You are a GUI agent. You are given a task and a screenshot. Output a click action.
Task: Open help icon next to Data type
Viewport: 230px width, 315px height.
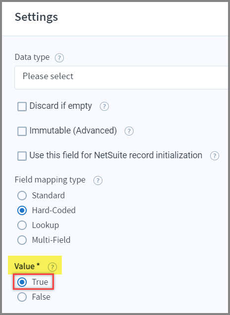pos(59,58)
